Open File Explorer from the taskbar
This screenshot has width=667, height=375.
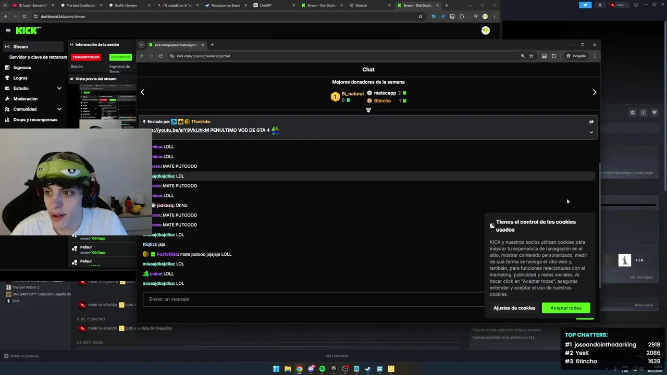(x=288, y=369)
